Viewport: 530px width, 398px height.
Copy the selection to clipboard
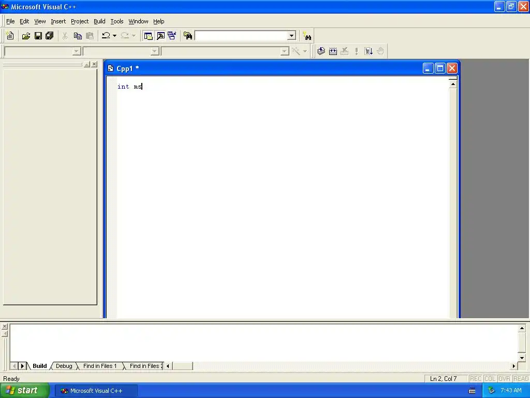tap(78, 36)
